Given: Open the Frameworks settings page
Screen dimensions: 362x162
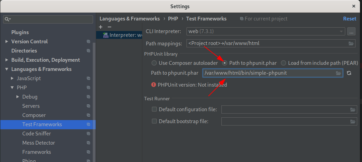Looking at the screenshot, I should click(37, 152).
